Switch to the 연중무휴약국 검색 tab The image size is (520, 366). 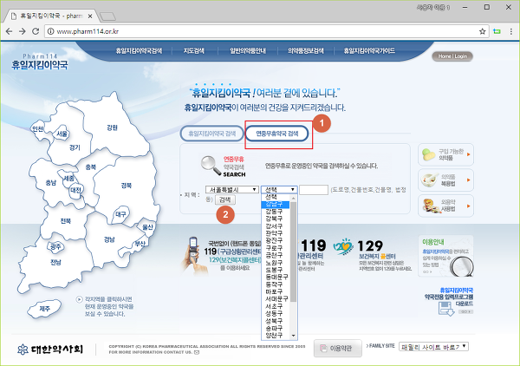click(x=277, y=134)
